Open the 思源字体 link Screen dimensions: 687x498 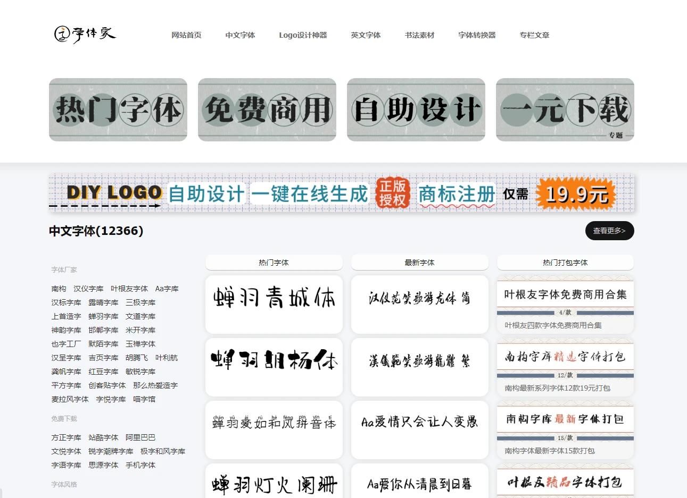[103, 465]
